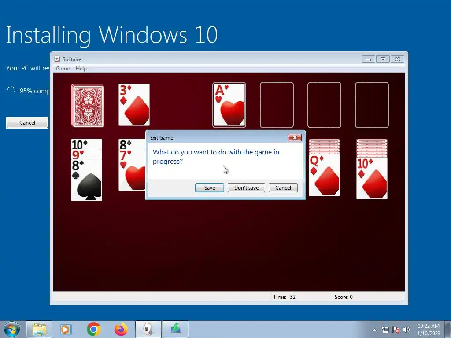Viewport: 451px width, 338px height.
Task: Select the 10 of spades card
Action: click(x=87, y=144)
